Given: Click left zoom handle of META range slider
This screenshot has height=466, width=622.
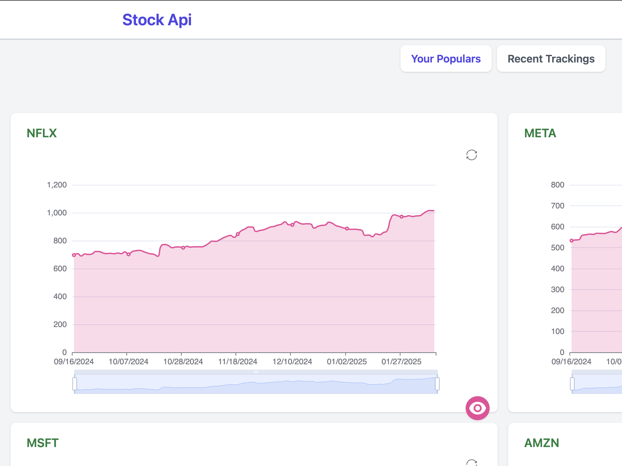Looking at the screenshot, I should 572,384.
